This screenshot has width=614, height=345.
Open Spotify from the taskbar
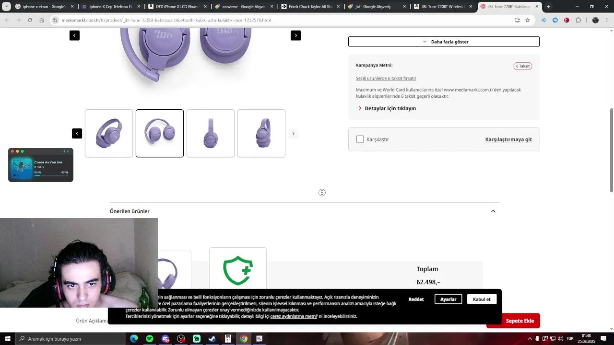pyautogui.click(x=150, y=339)
